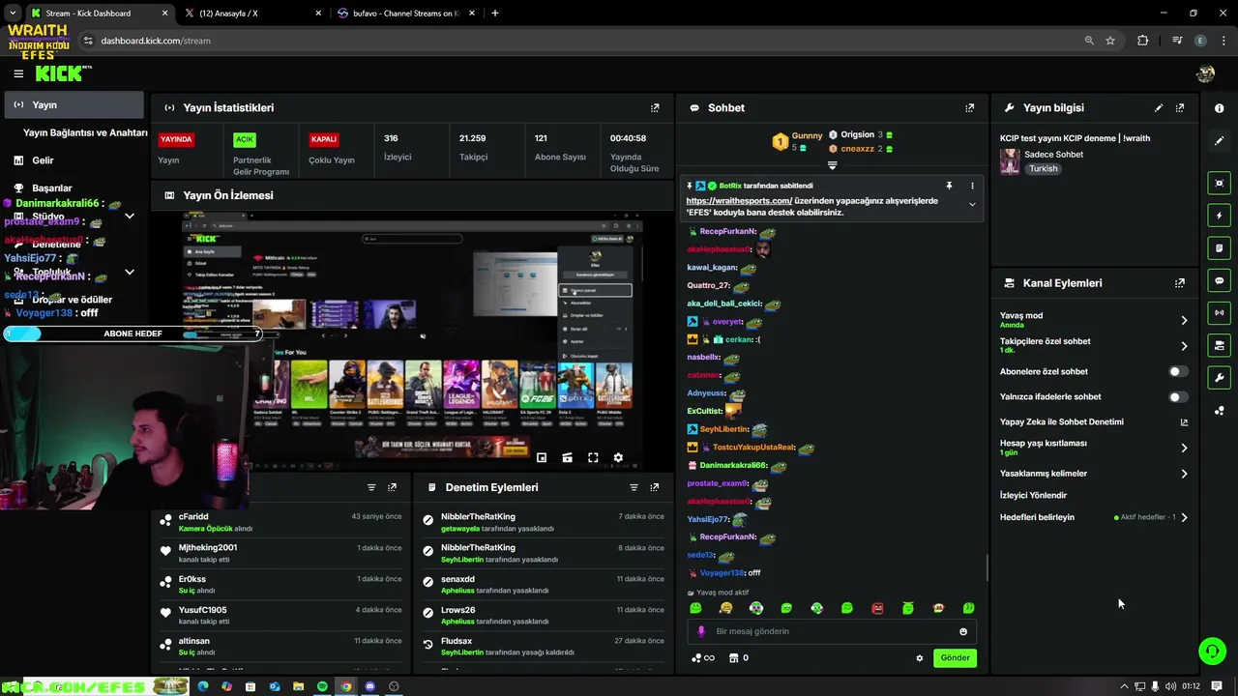Open Spotify from the taskbar

click(x=322, y=686)
